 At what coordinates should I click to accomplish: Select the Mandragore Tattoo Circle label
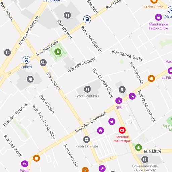point(158,26)
